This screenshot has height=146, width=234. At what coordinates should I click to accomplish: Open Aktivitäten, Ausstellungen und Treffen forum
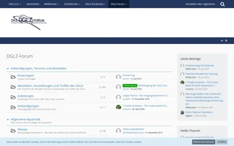pyautogui.click(x=50, y=86)
